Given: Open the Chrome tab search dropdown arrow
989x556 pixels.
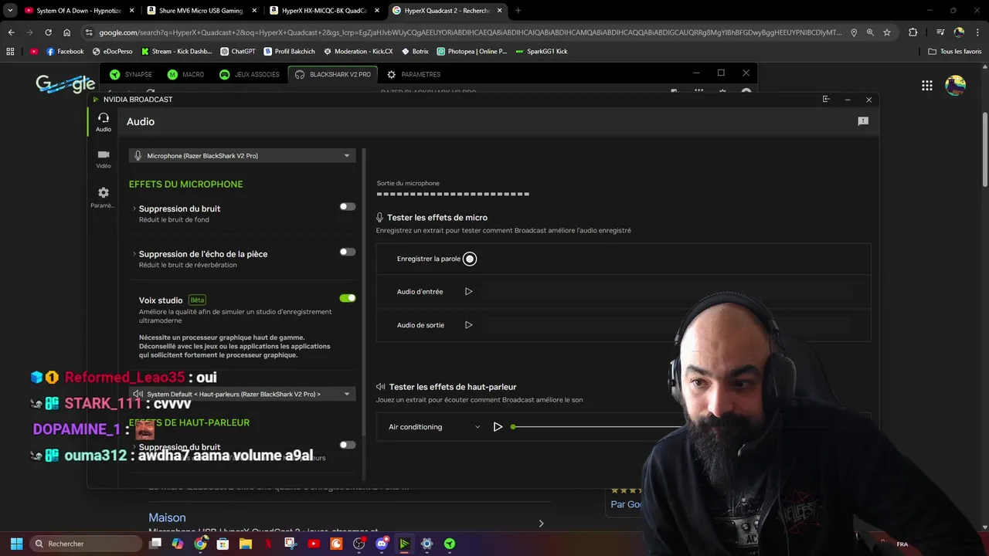Looking at the screenshot, I should coord(10,11).
